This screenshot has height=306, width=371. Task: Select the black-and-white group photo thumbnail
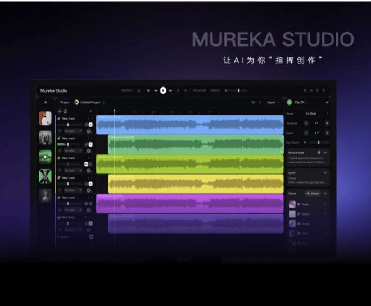click(45, 138)
